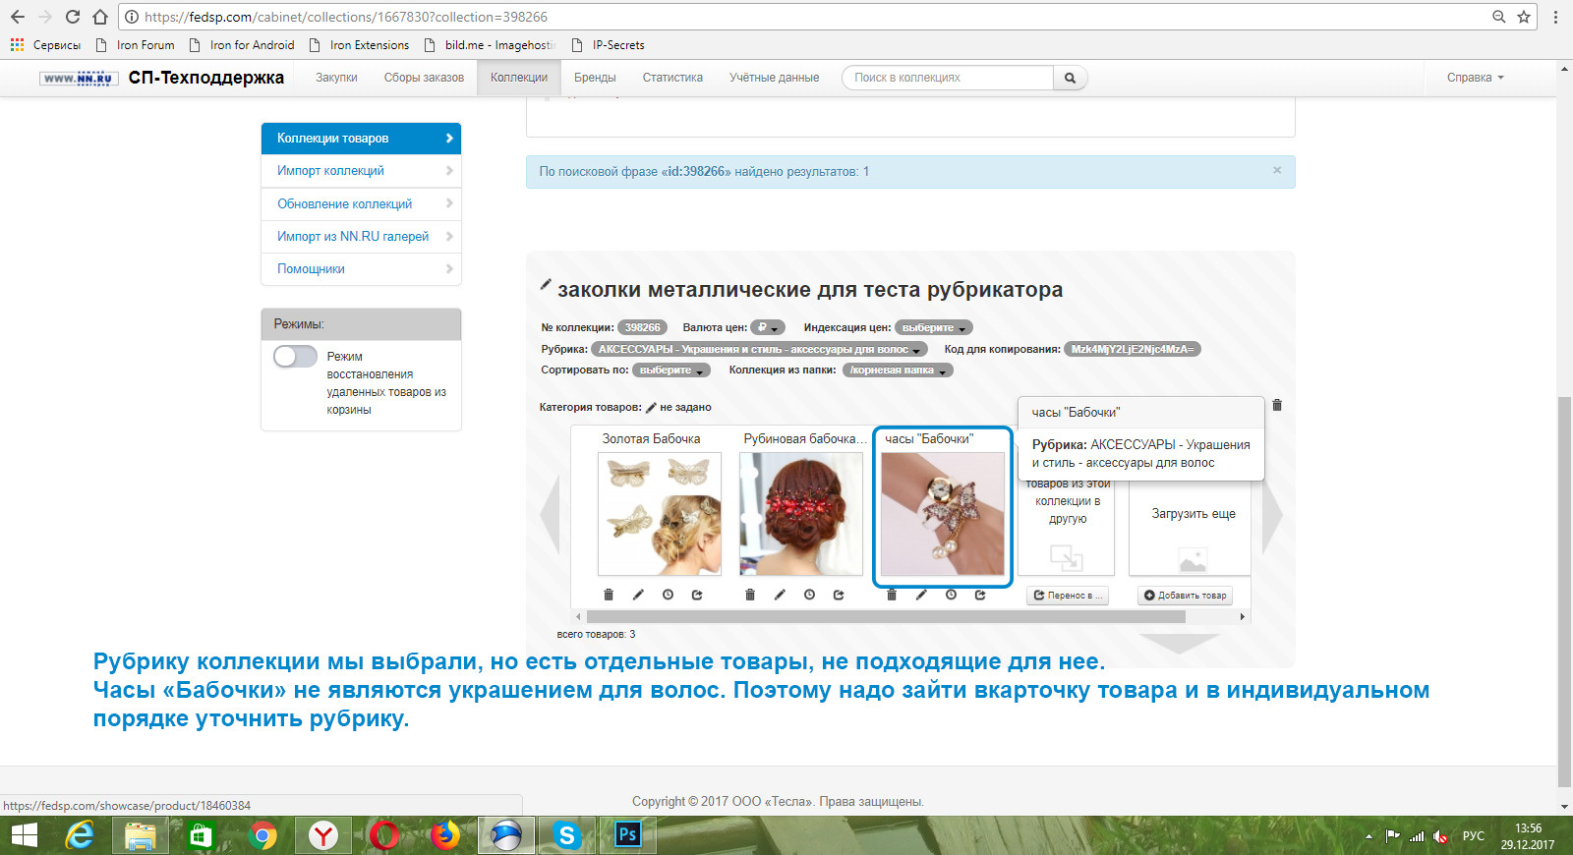
Task: Go to browser home page
Action: [x=100, y=17]
